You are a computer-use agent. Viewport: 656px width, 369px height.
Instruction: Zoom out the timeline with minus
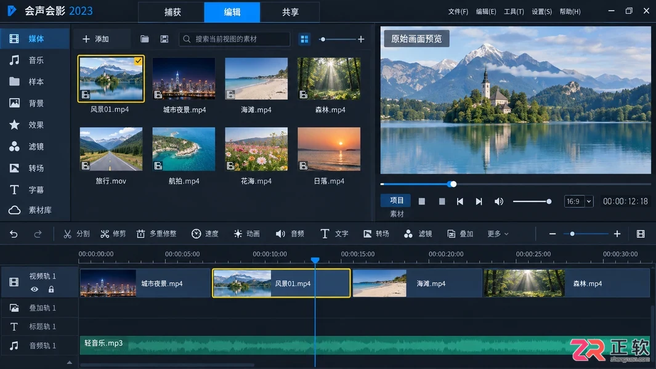pyautogui.click(x=553, y=234)
